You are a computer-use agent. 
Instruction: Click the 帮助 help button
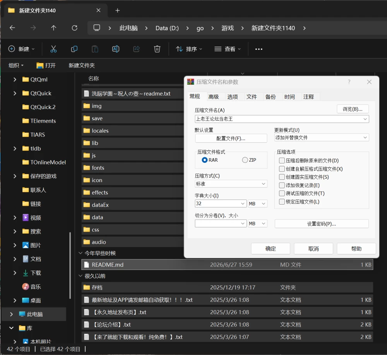356,249
